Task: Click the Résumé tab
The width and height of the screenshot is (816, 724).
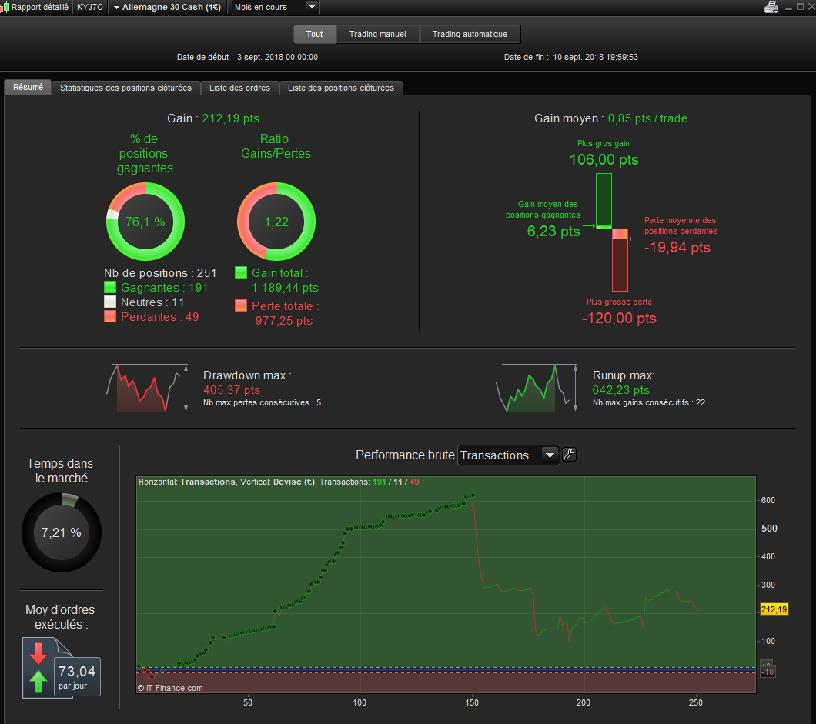Action: tap(28, 88)
